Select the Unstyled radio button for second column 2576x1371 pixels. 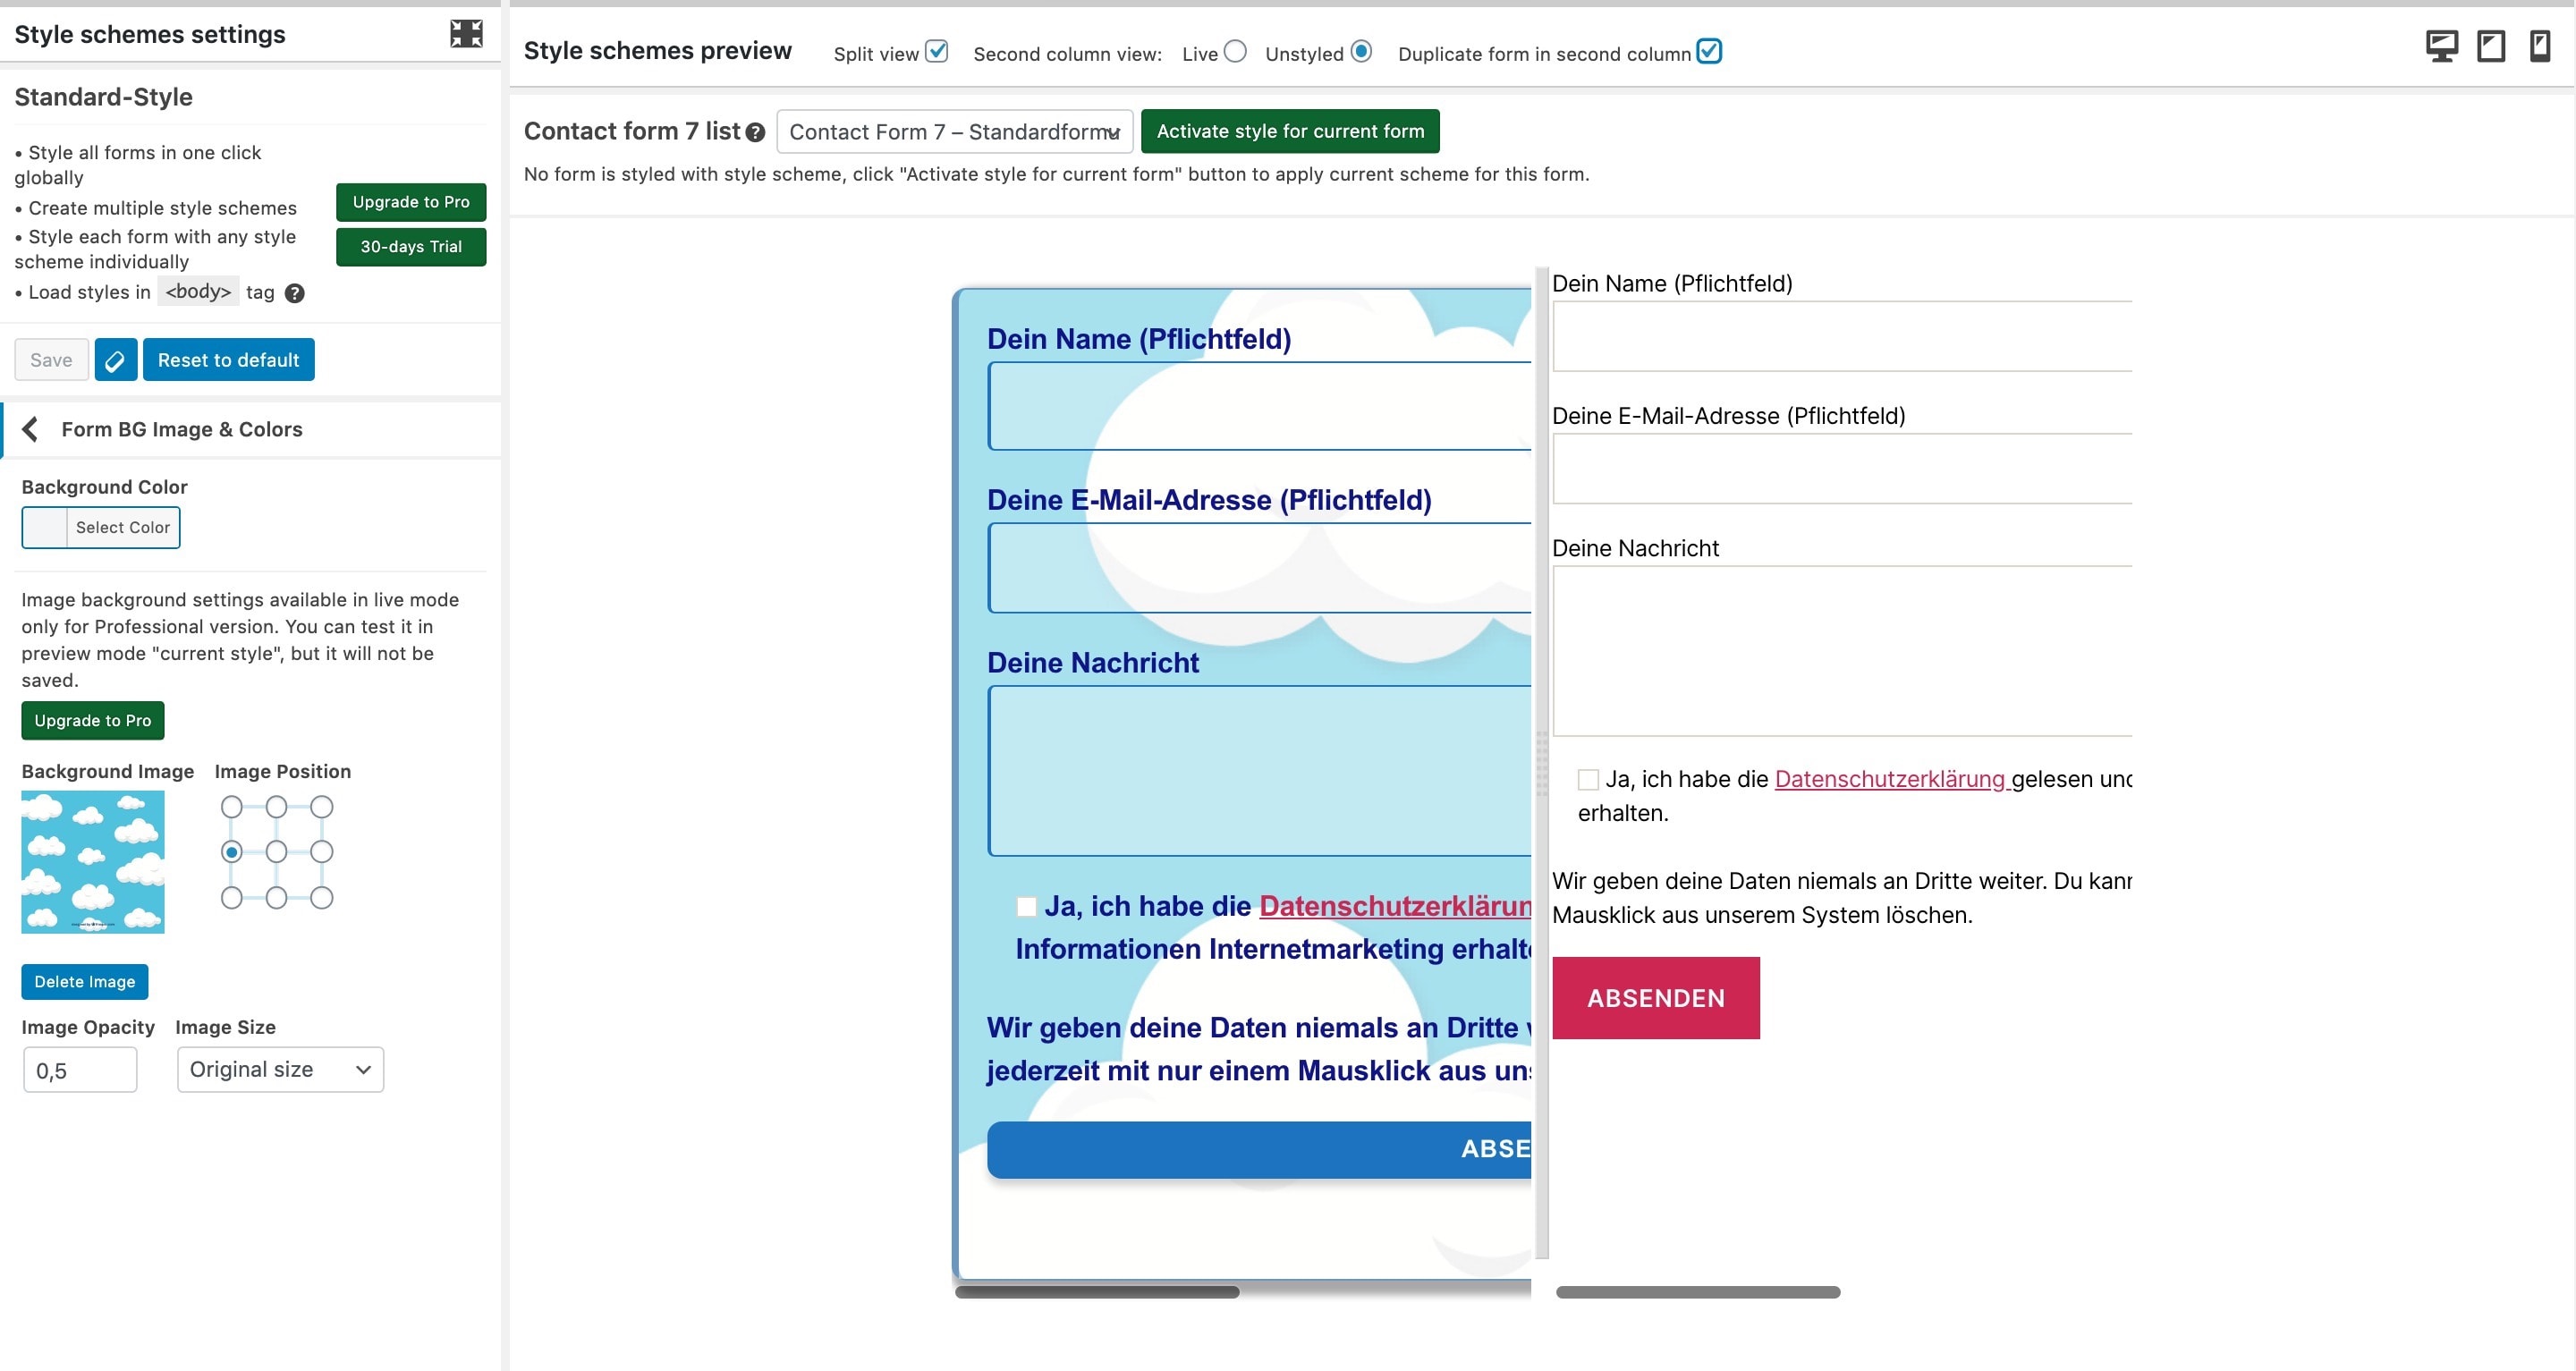click(x=1361, y=51)
